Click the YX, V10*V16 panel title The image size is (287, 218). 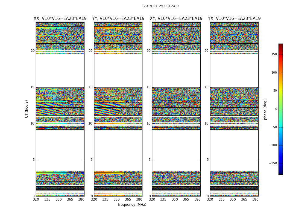coord(234,19)
